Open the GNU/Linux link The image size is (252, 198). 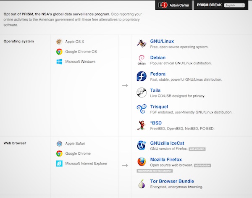pos(162,41)
